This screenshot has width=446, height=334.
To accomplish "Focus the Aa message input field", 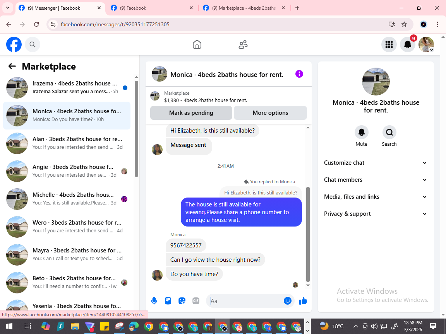I will click(x=246, y=301).
